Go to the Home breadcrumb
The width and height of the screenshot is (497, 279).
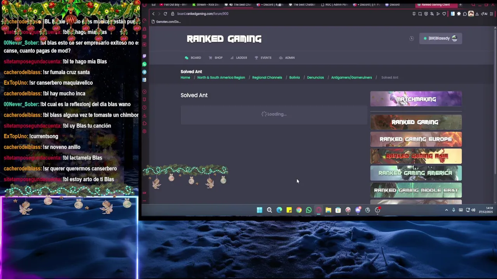185,77
